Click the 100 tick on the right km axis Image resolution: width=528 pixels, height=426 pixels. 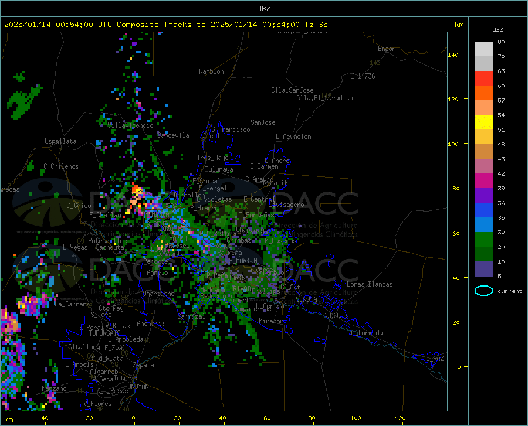(453, 144)
